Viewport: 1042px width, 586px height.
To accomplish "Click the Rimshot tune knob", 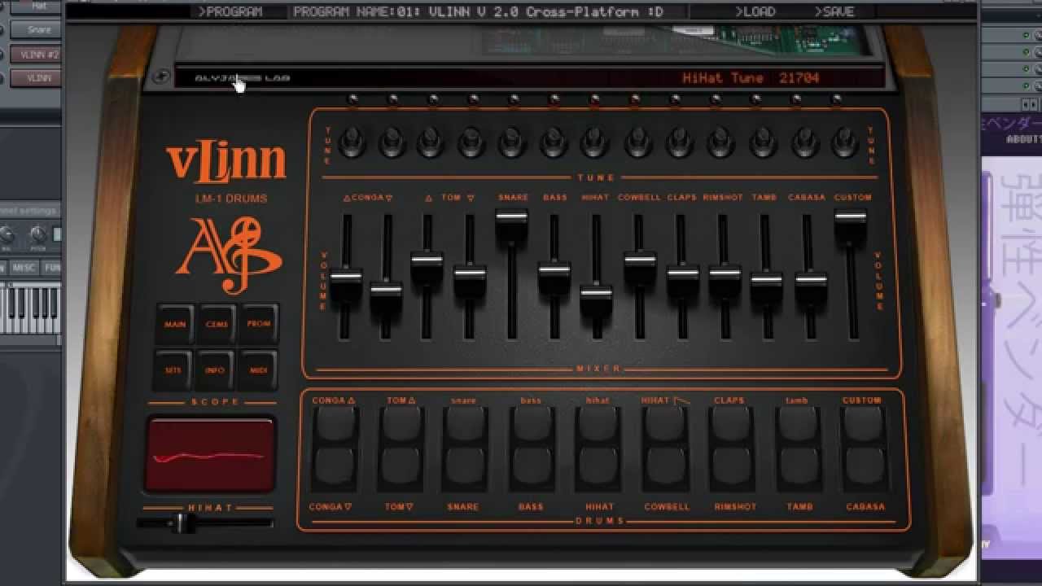I will point(721,142).
